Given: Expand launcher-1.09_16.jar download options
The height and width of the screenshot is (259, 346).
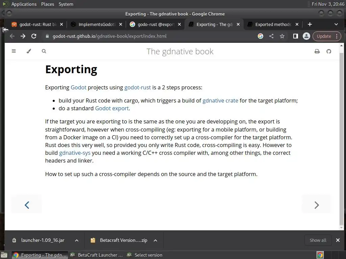Looking at the screenshot, I should [77, 240].
